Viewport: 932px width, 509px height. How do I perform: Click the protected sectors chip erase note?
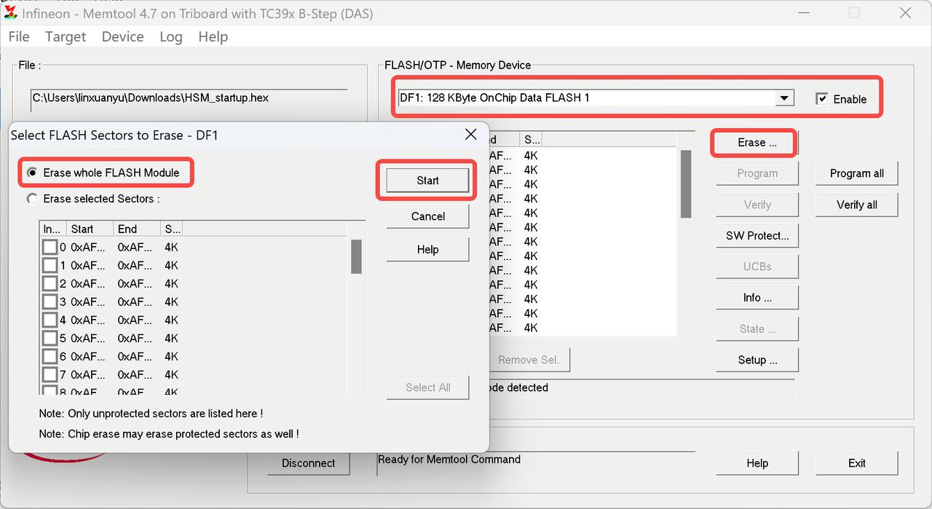pyautogui.click(x=169, y=433)
